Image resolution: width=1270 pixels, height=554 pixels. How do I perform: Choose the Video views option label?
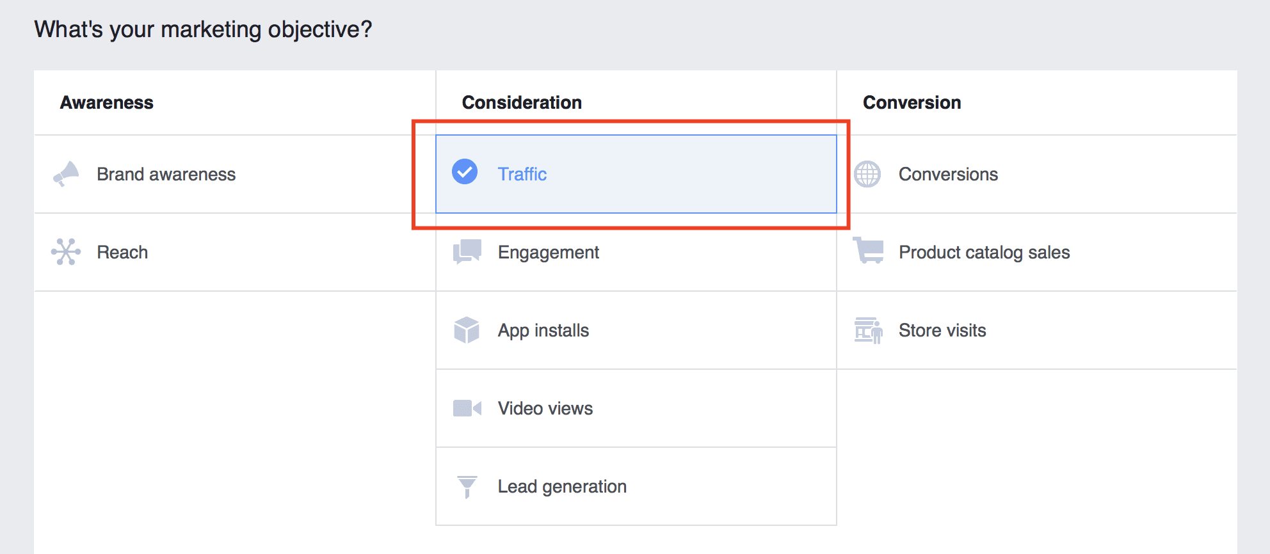pyautogui.click(x=545, y=408)
